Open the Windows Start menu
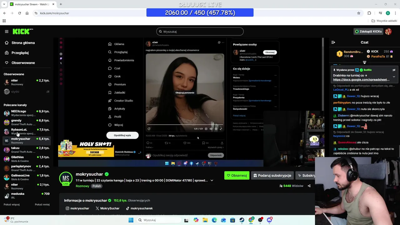Viewport: 400px width, 225px height. pyautogui.click(x=131, y=220)
